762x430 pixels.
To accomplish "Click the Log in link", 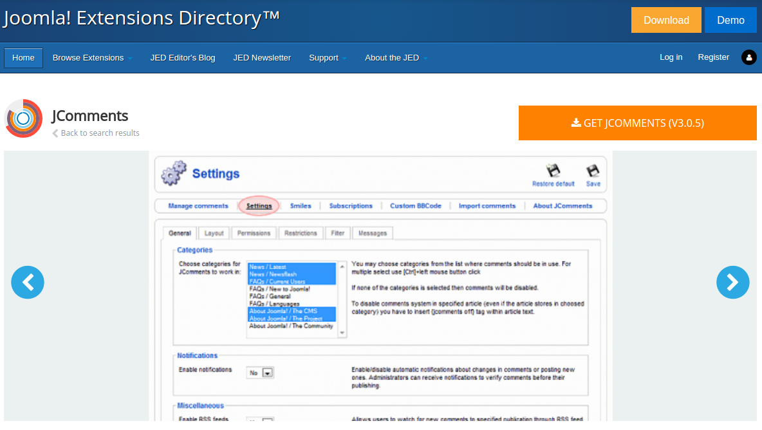I will point(671,57).
